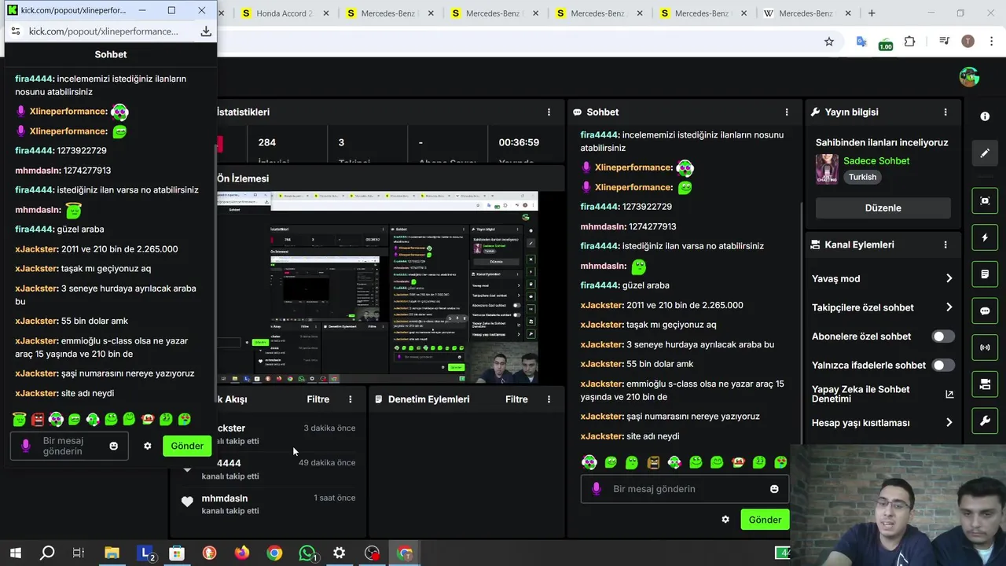This screenshot has width=1006, height=566.
Task: Open emoji picker in popout chat input
Action: click(113, 446)
